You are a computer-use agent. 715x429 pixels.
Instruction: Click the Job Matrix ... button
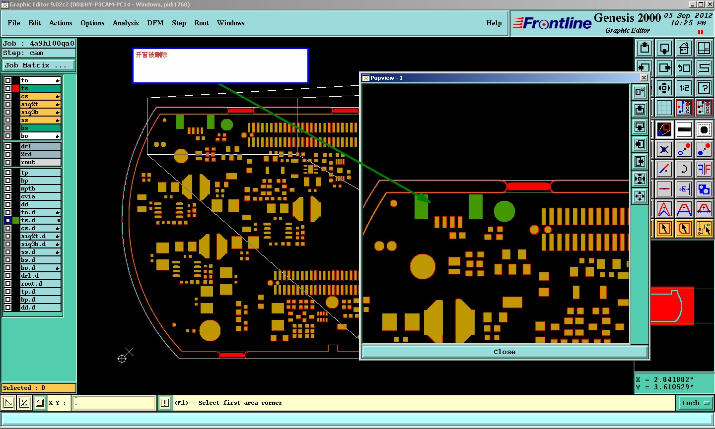(39, 65)
